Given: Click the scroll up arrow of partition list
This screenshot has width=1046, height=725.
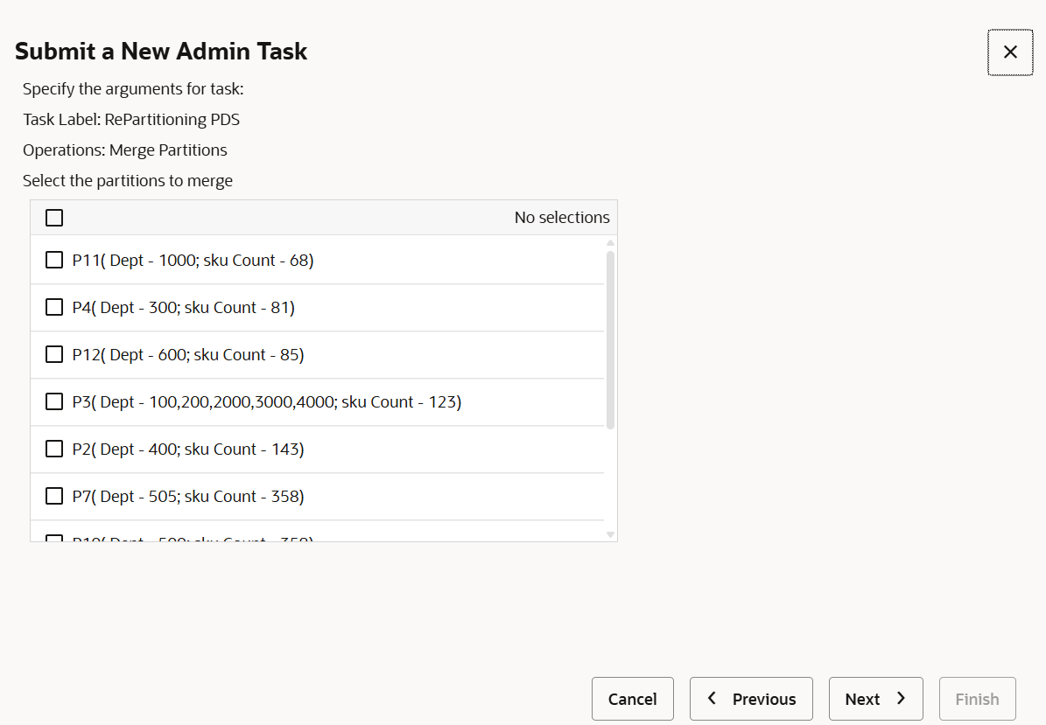Looking at the screenshot, I should [610, 242].
